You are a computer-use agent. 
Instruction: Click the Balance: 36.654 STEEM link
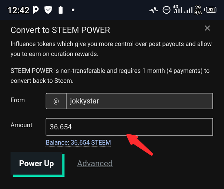[x=78, y=142]
